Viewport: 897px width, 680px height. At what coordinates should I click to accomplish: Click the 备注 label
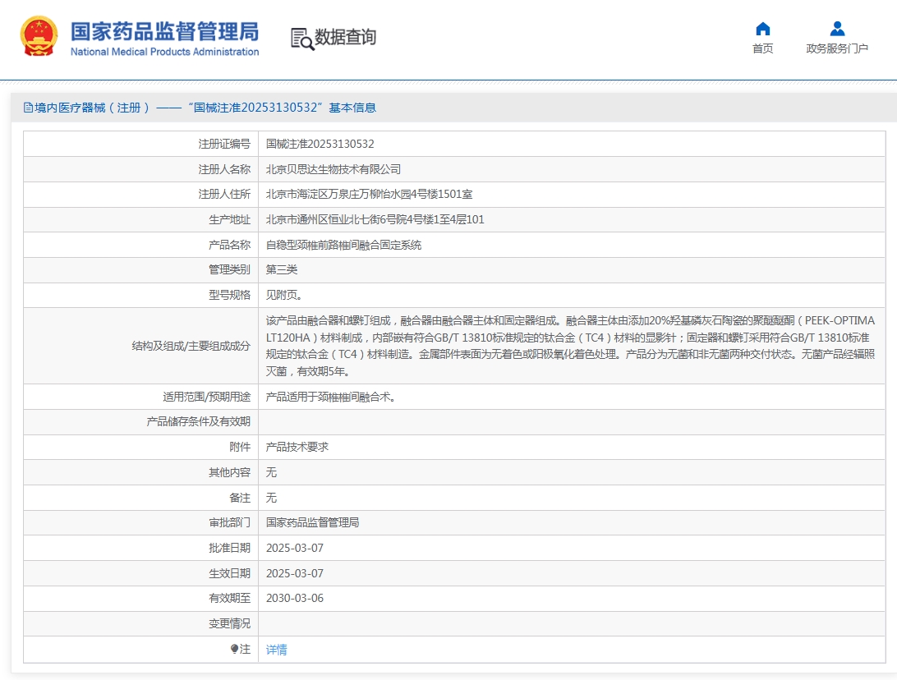coord(240,498)
